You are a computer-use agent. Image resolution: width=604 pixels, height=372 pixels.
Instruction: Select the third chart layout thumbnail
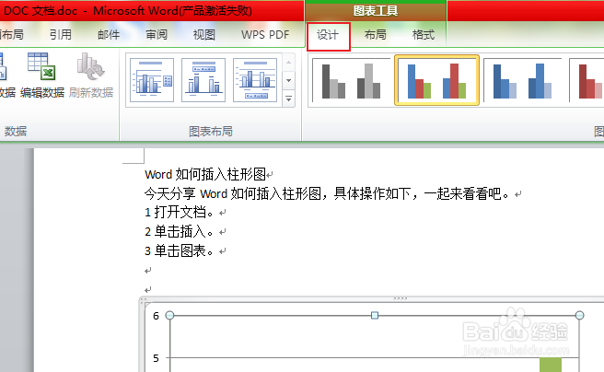pos(255,80)
